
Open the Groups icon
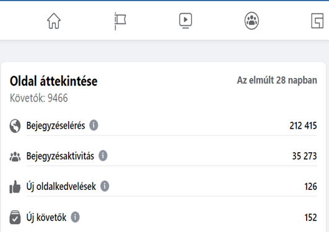(252, 21)
